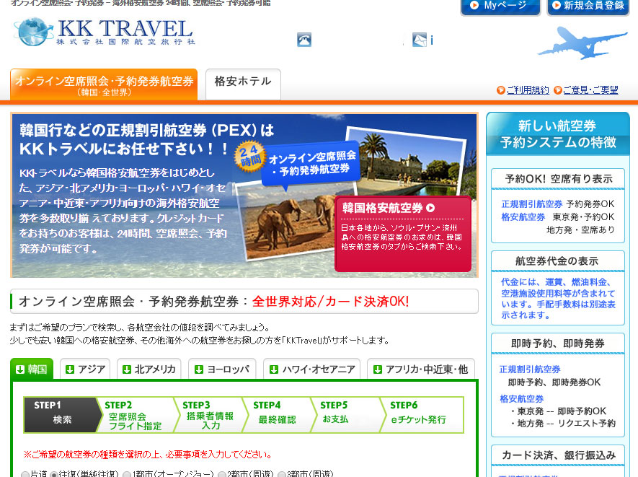Image resolution: width=638 pixels, height=477 pixels.
Task: Select the ヨーロッパ region tab
Action: tap(222, 369)
